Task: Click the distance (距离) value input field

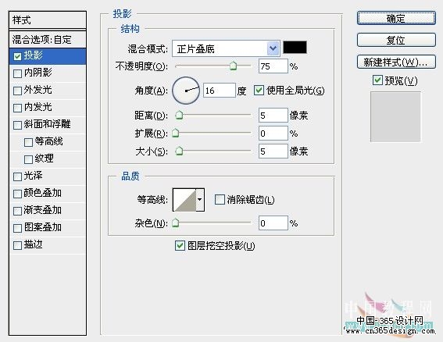Action: click(273, 116)
